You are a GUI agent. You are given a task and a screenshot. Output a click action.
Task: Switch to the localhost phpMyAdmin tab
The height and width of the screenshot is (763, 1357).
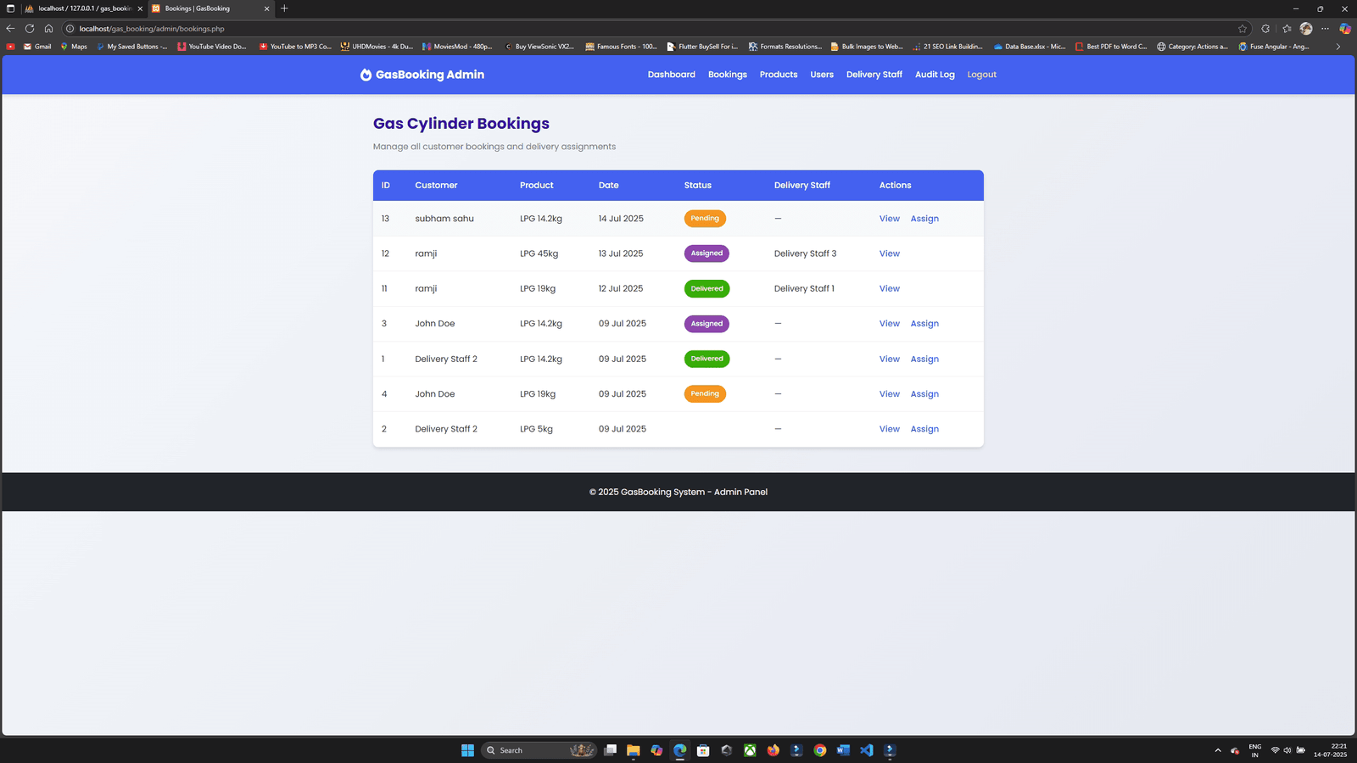pyautogui.click(x=83, y=8)
